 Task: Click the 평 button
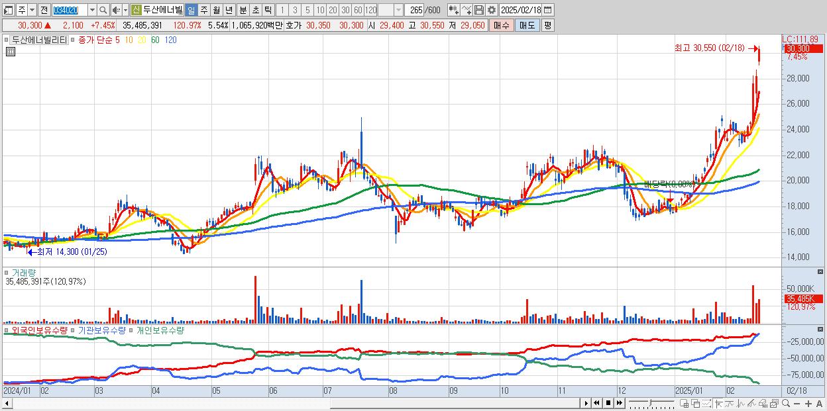coord(547,25)
